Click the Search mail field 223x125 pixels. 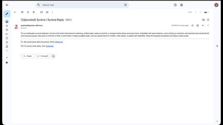coord(82,5)
